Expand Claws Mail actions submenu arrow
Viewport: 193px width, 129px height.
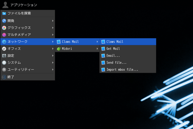pos(97,42)
